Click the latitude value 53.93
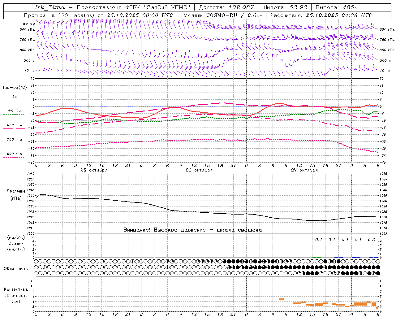The width and height of the screenshot is (396, 317). [x=298, y=7]
